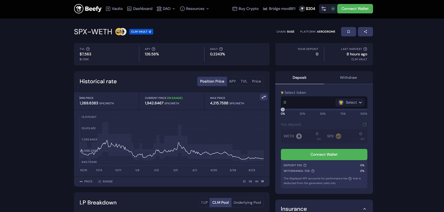This screenshot has width=444, height=212.
Task: Click the min price 1,269.8383 value
Action: [x=89, y=103]
